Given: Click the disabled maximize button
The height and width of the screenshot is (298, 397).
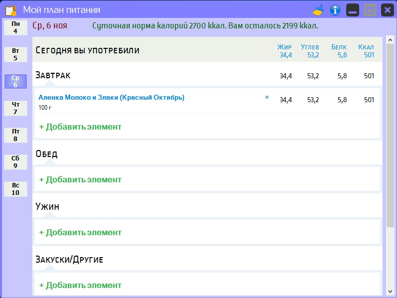Looking at the screenshot, I should point(370,10).
